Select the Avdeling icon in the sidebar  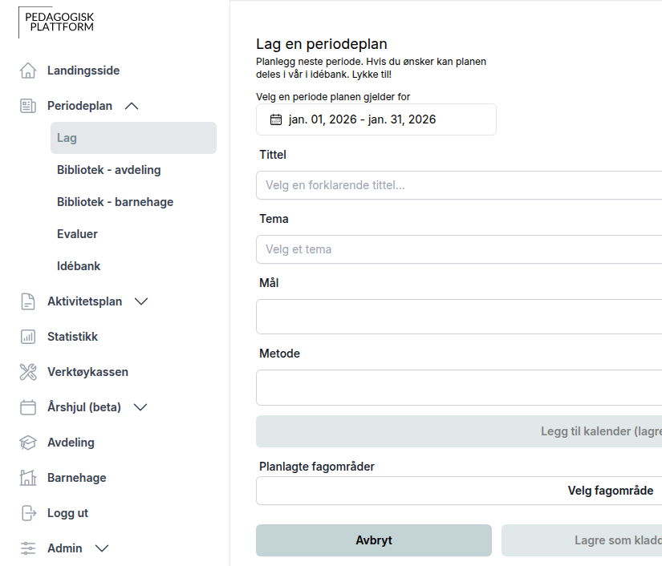coord(28,442)
